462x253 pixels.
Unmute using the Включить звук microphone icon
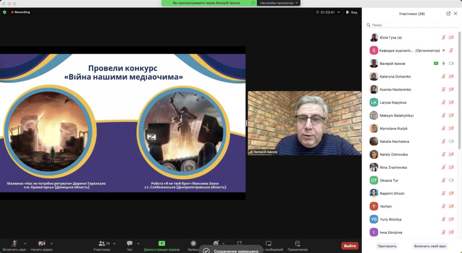[14, 243]
